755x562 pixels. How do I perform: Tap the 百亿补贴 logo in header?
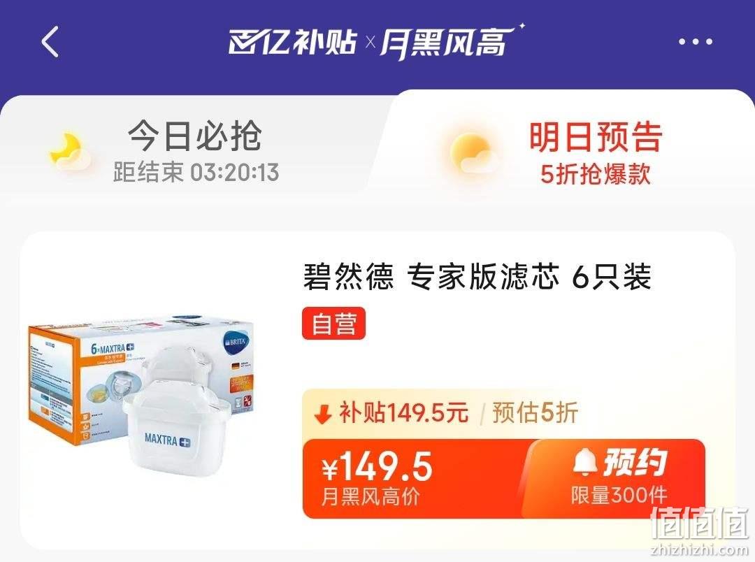(x=293, y=43)
